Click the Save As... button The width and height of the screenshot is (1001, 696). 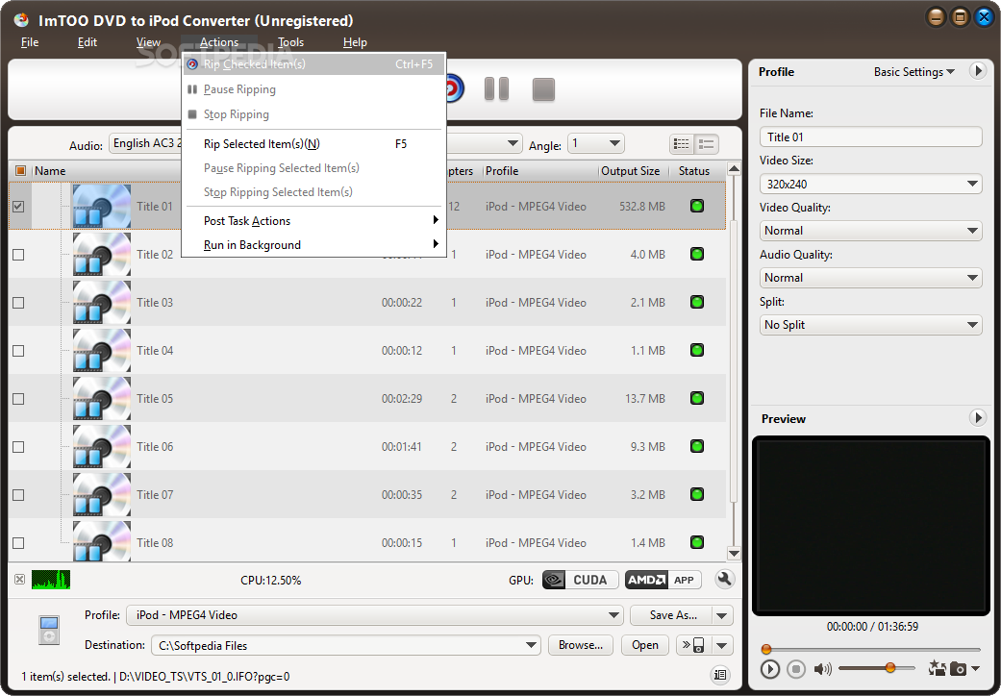(x=671, y=615)
